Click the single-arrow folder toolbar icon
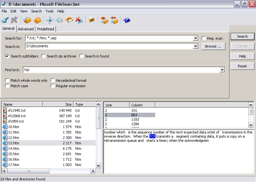This screenshot has width=256, height=182. tap(104, 20)
